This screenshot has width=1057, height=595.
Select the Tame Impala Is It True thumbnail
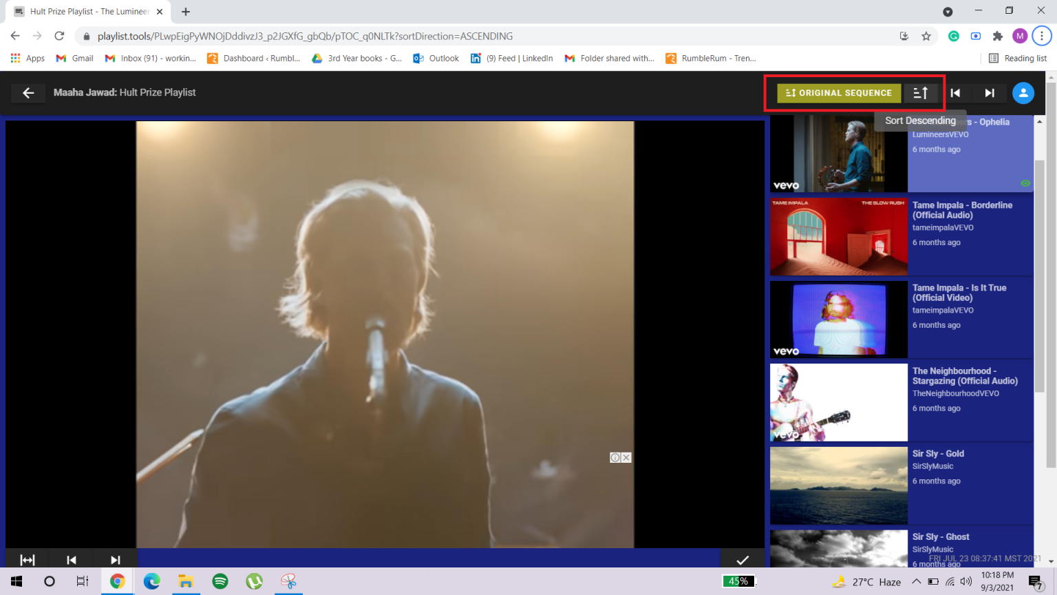point(838,320)
